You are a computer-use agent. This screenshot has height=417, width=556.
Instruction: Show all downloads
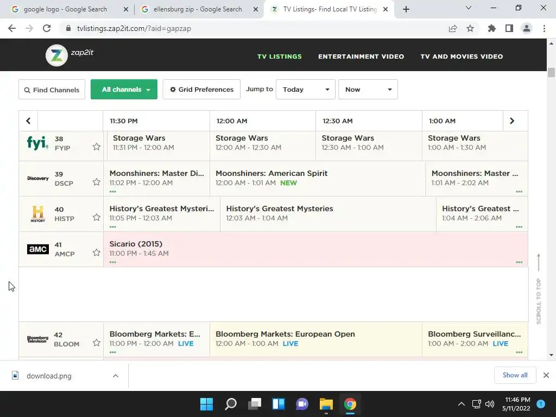pos(515,375)
